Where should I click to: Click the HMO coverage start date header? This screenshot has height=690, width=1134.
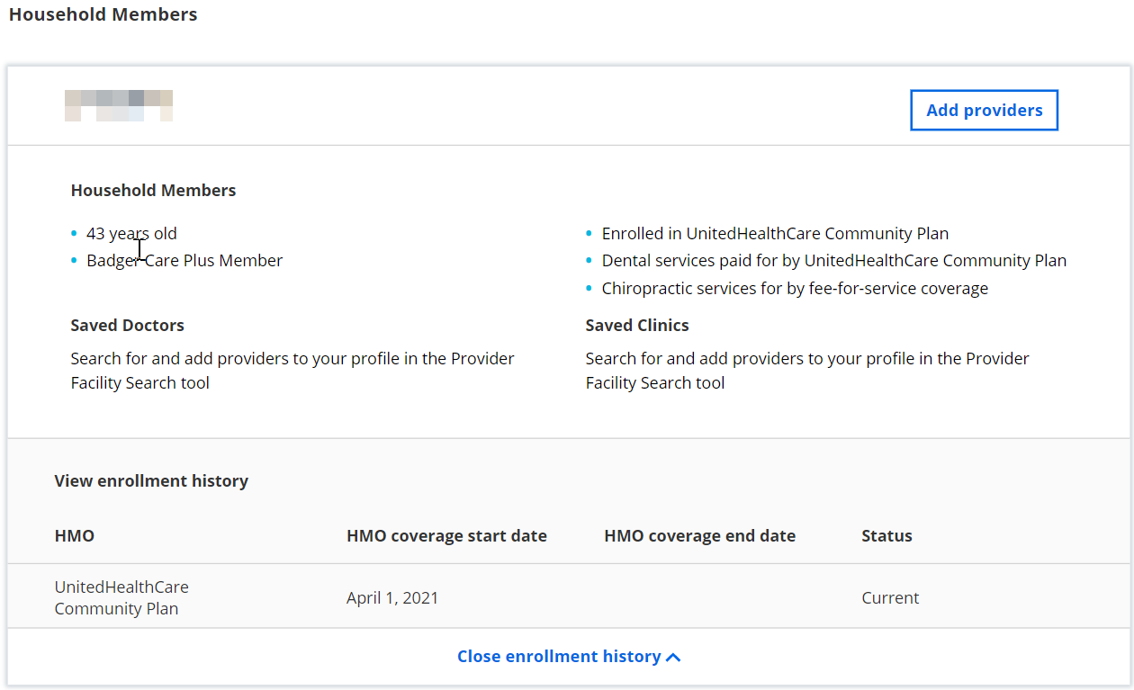tap(446, 536)
